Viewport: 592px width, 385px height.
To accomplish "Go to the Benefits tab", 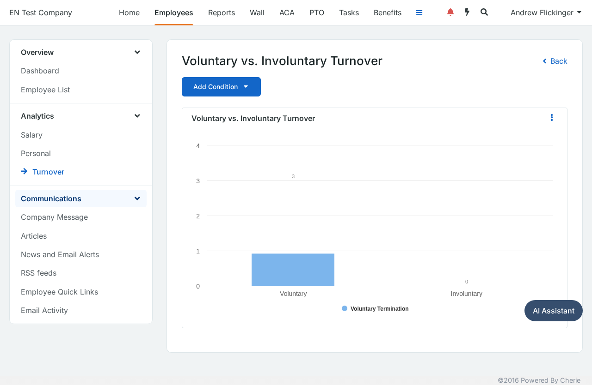I will pyautogui.click(x=388, y=12).
